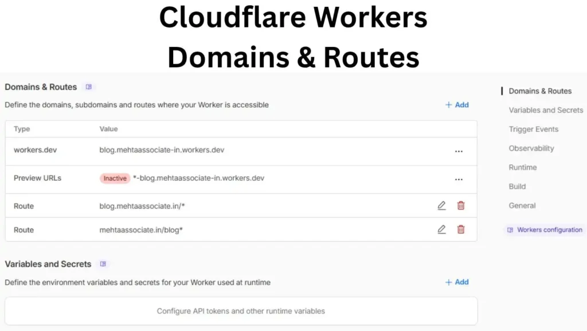This screenshot has height=331, width=587.
Task: Select the Type column header
Action: click(21, 128)
